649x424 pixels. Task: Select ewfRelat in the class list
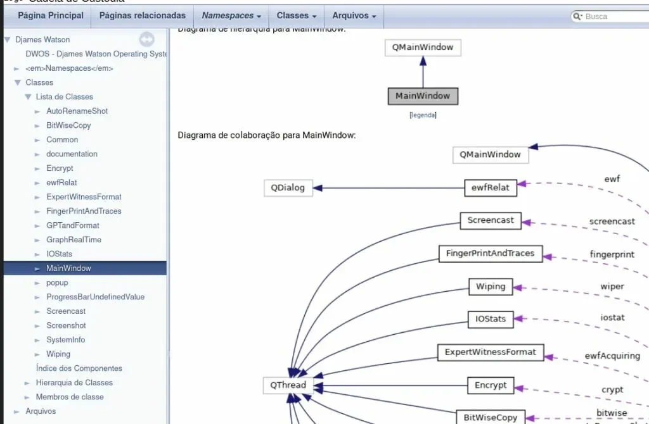(x=61, y=183)
